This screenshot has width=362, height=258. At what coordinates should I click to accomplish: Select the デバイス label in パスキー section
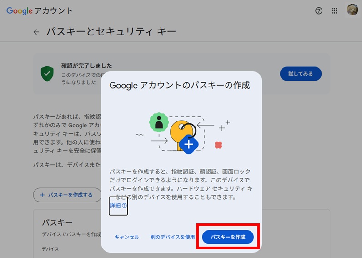click(x=50, y=249)
